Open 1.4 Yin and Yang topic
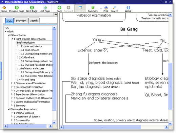 tap(26, 80)
